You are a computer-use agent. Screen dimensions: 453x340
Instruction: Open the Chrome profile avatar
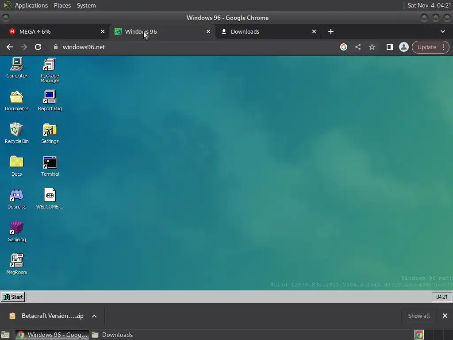403,47
